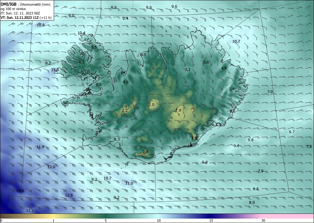
Task: Click the 5.4 value on the map
Action: (232, 89)
